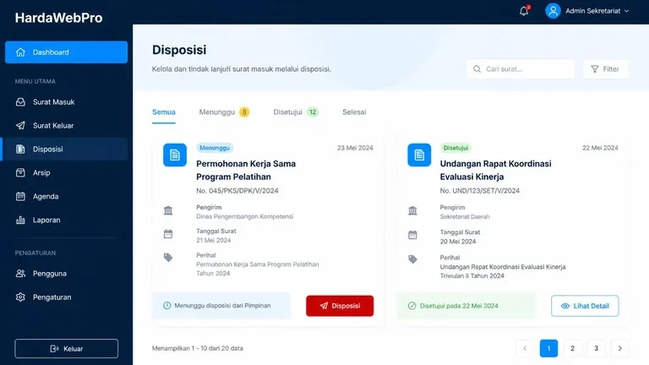Open the Filter button
The height and width of the screenshot is (365, 649).
coord(606,69)
